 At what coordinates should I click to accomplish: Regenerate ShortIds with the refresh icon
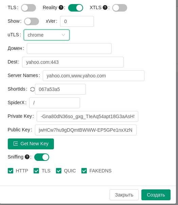click(x=33, y=89)
